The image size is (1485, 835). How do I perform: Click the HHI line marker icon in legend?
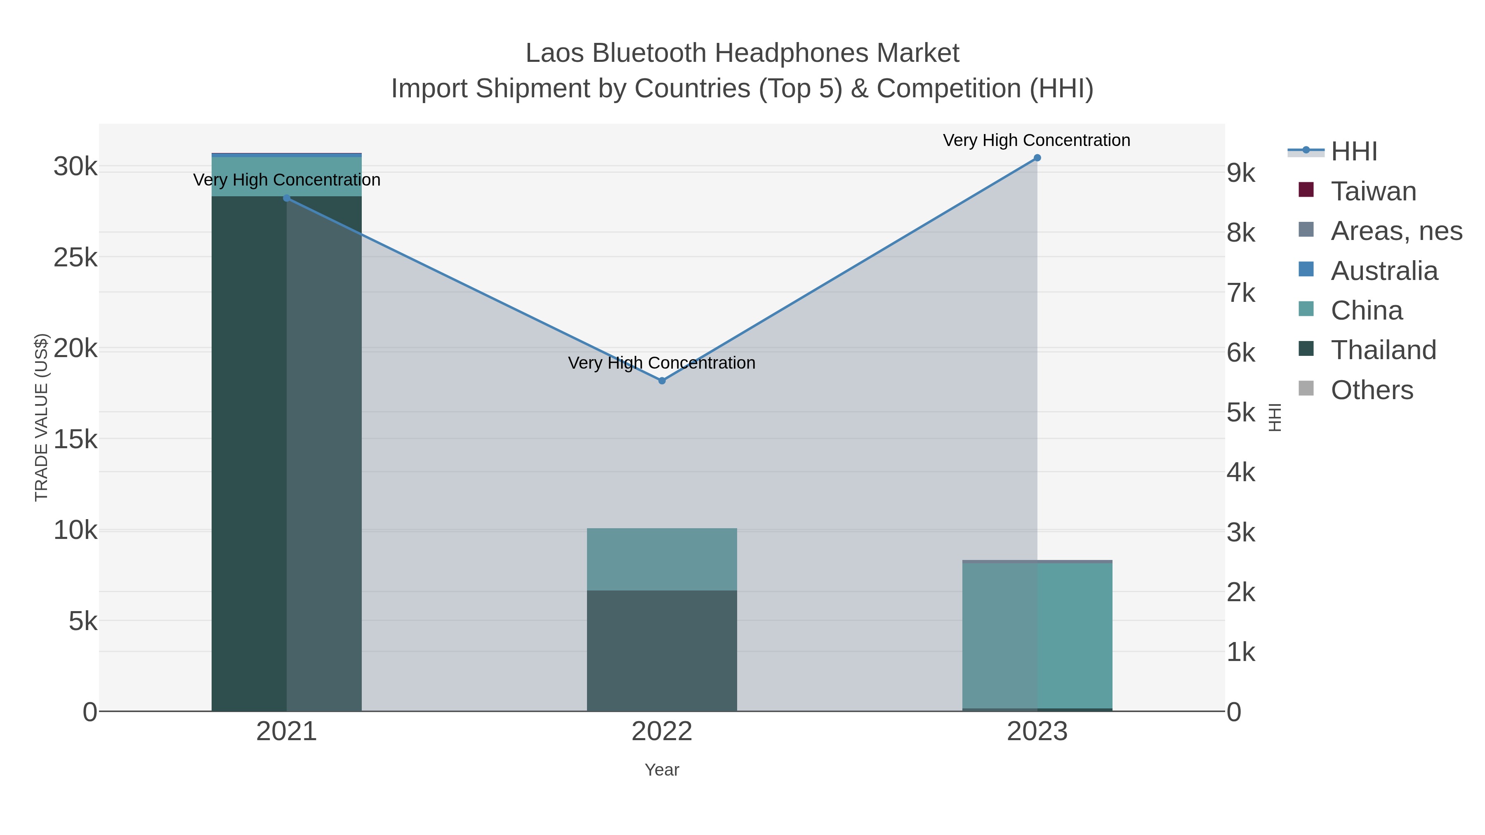tap(1306, 151)
